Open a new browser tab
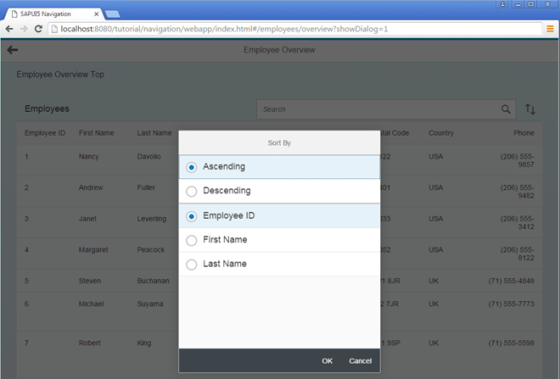The width and height of the screenshot is (560, 379). [112, 14]
